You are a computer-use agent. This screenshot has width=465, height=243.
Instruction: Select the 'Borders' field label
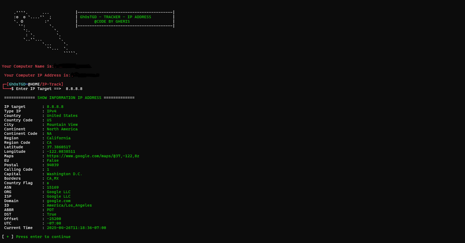12,178
